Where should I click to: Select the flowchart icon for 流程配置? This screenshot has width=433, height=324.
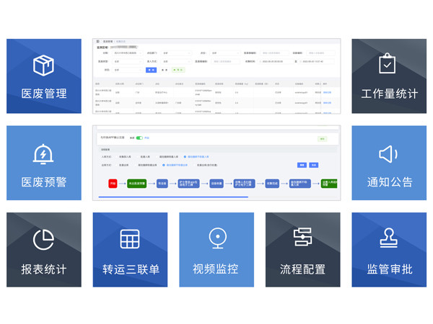(302, 238)
